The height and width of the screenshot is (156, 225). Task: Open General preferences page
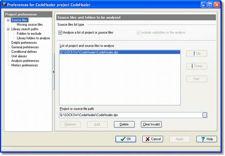point(25,47)
